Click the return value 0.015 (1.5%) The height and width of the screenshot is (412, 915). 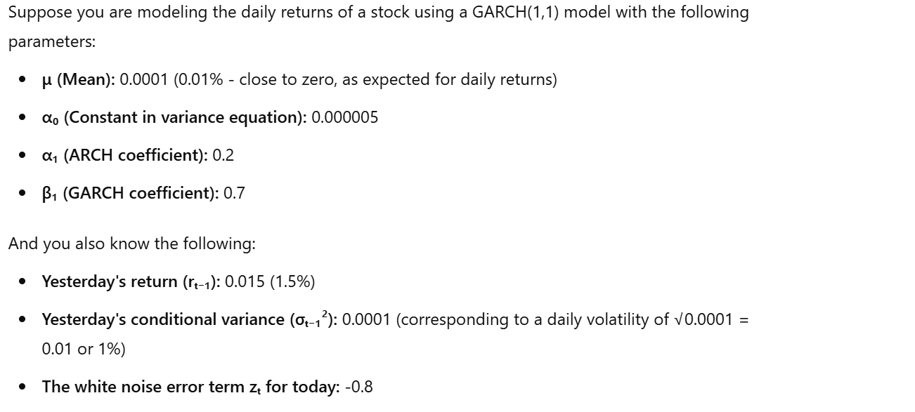tap(271, 281)
